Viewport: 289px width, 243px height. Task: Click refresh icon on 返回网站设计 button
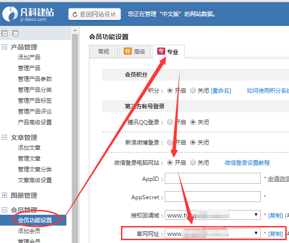click(75, 14)
